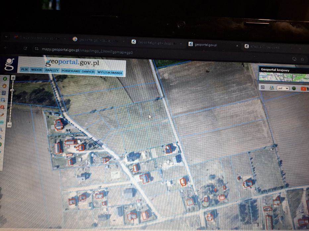Close the active geoportal.gov.pl tab

(237, 46)
